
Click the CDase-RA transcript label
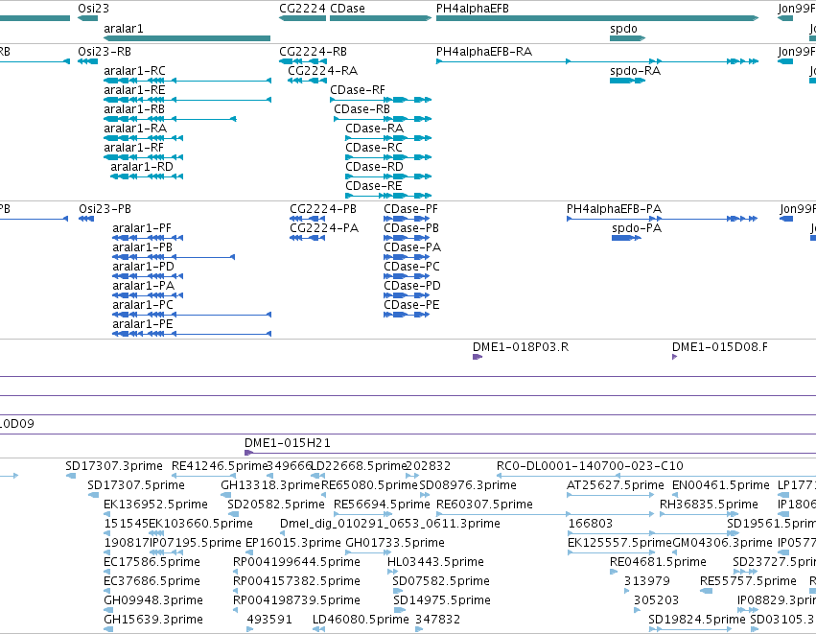(x=374, y=129)
